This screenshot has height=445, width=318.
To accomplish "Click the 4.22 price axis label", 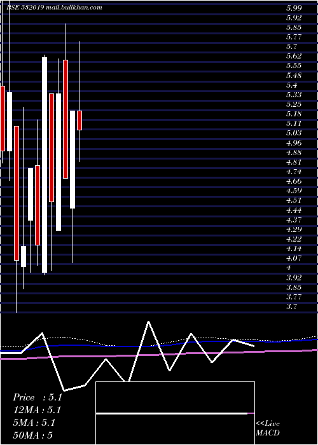I will coord(294,239).
